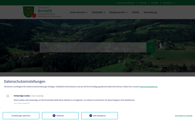195x121 pixels.
Task: Click the green search magnifier button
Action: tap(151, 47)
